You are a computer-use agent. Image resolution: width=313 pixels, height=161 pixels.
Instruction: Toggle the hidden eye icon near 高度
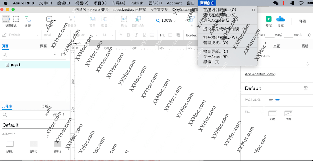300,35
